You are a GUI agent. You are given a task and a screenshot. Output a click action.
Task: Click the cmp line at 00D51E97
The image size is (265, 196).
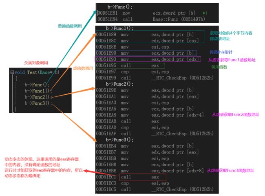[132, 72]
